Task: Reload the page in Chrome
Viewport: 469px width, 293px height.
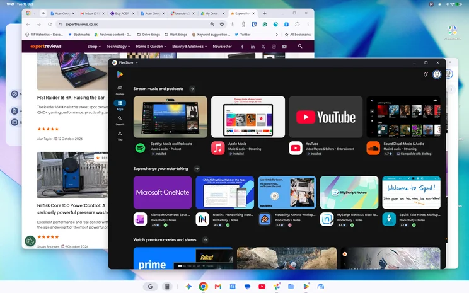Action: click(x=50, y=24)
